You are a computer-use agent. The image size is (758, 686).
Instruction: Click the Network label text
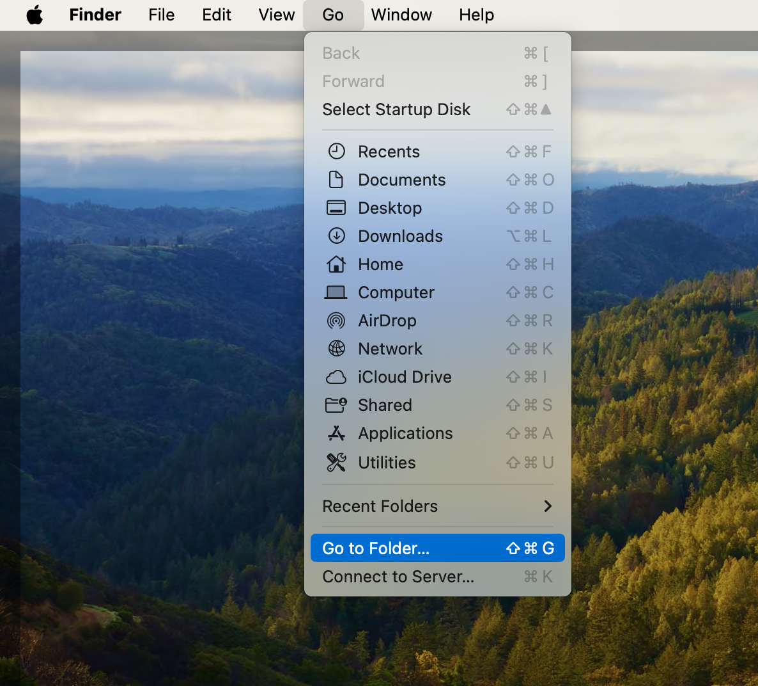[390, 349]
